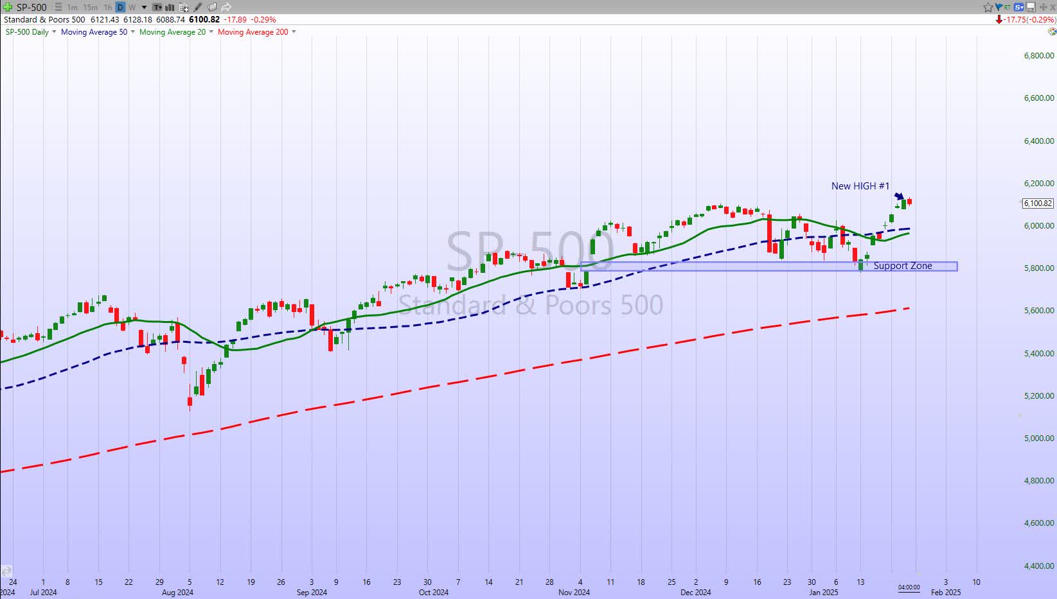This screenshot has height=599, width=1057.
Task: Click the Aug 2024 date axis label
Action: [177, 593]
